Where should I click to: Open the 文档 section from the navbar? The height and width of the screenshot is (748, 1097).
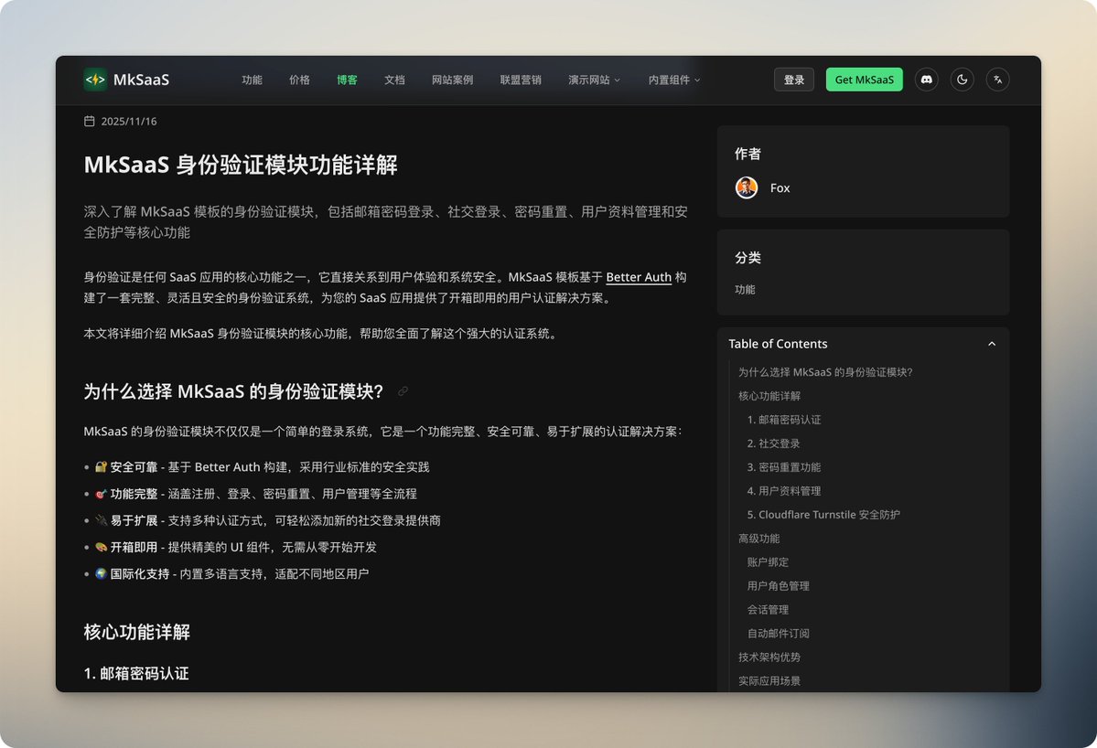click(394, 80)
